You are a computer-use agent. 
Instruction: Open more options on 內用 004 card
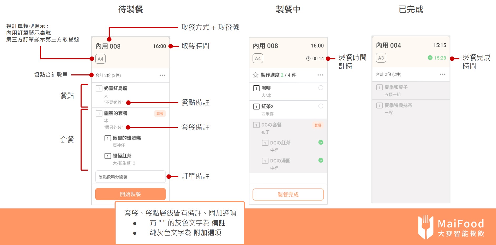click(443, 74)
